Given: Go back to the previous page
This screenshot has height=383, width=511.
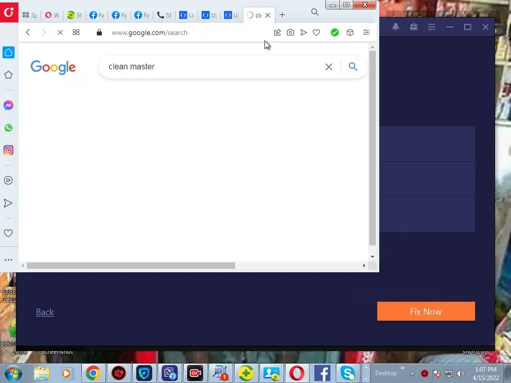Looking at the screenshot, I should (x=28, y=32).
